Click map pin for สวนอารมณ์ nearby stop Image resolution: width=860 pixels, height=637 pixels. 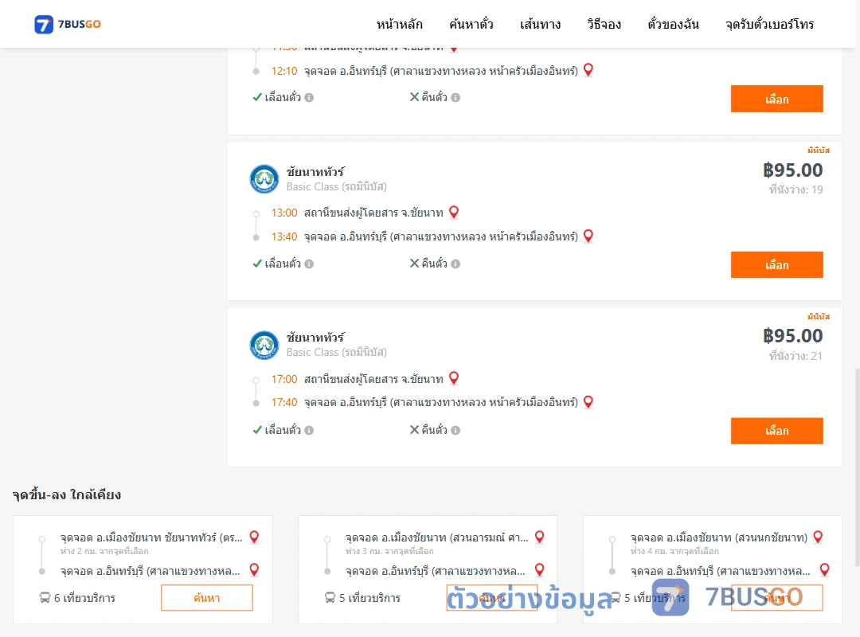(540, 537)
